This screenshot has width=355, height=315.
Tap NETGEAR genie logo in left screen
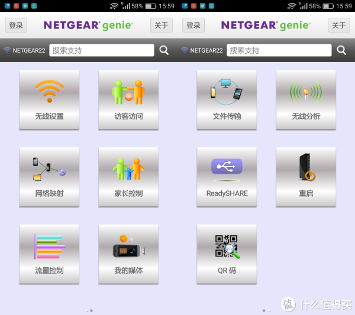88,25
